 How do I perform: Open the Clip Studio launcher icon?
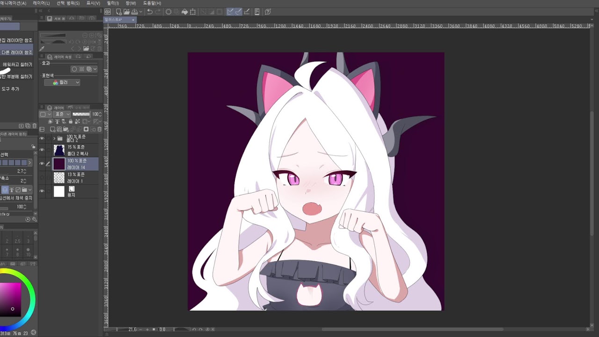(108, 12)
